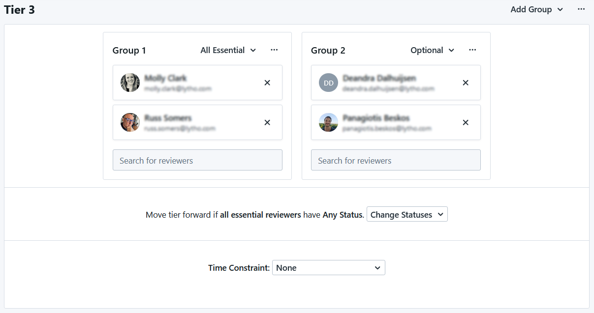The height and width of the screenshot is (313, 594).
Task: Click Molly Clark's avatar photo
Action: [130, 83]
